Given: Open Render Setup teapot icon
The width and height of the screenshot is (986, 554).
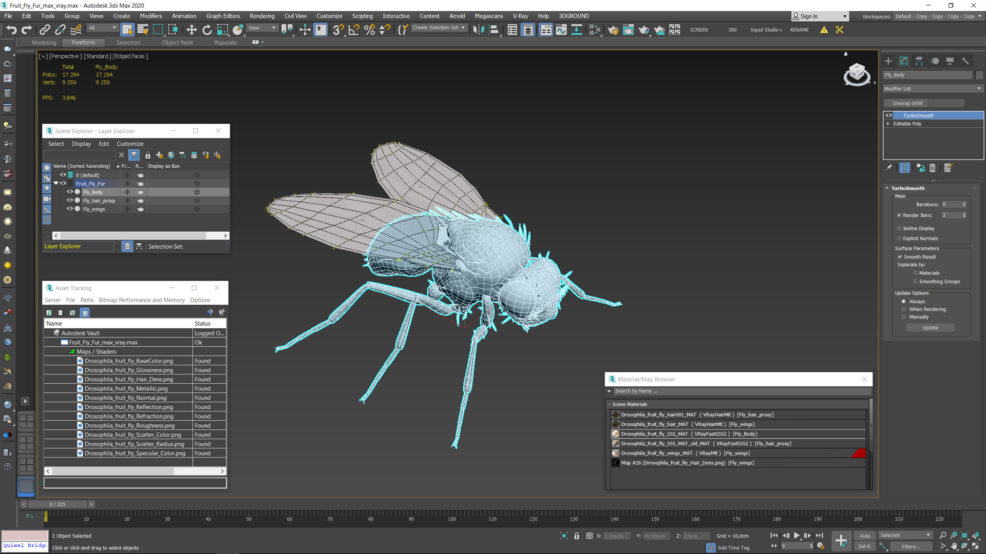Looking at the screenshot, I should click(x=613, y=30).
